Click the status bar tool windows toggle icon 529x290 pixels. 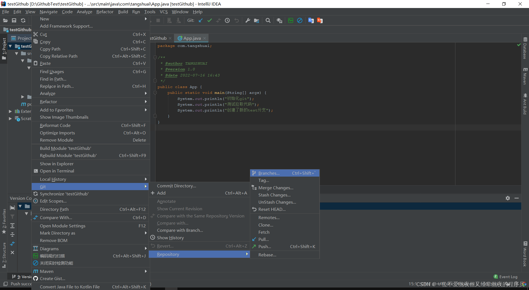[x=5, y=284]
